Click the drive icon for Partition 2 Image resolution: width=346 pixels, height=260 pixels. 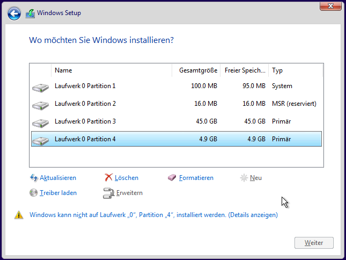[40, 105]
